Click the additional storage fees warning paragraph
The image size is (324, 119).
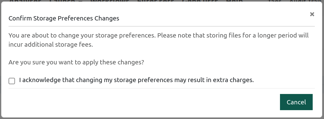point(159,40)
